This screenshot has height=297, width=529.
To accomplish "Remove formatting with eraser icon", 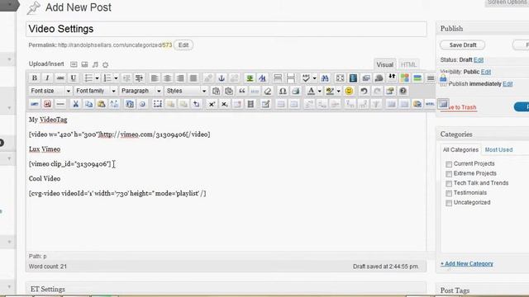I will (268, 91).
